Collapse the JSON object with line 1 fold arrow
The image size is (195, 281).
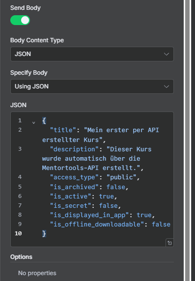(33, 123)
